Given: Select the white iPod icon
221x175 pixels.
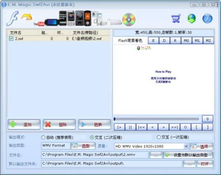Looking at the screenshot, I should 97,19.
